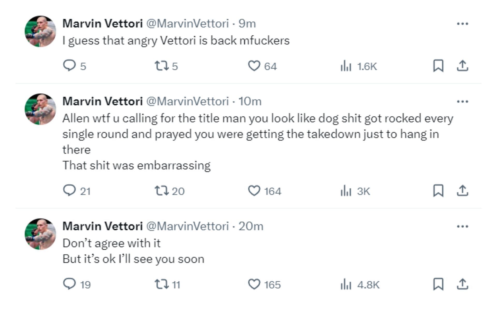Open the avatar on the 10m tweet
This screenshot has height=310, width=497.
pos(40,109)
